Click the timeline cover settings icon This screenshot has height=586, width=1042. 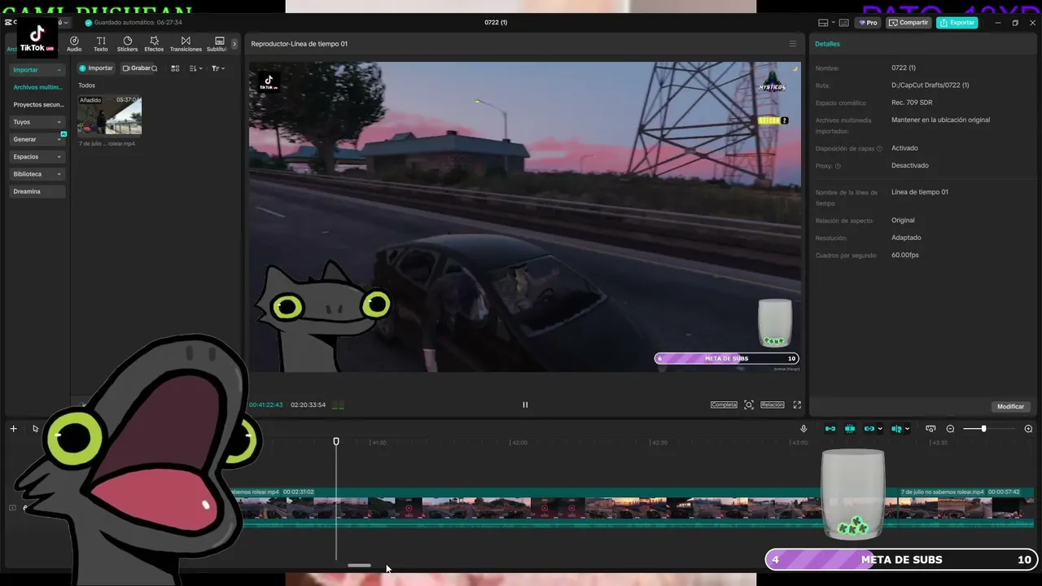(x=930, y=429)
